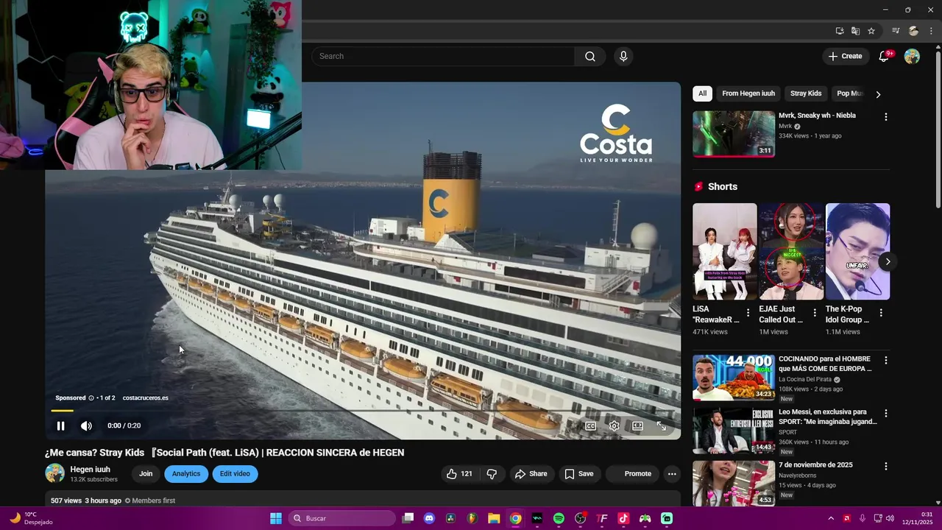Open Hegen iuuh channel avatar
The image size is (942, 530).
pos(54,473)
